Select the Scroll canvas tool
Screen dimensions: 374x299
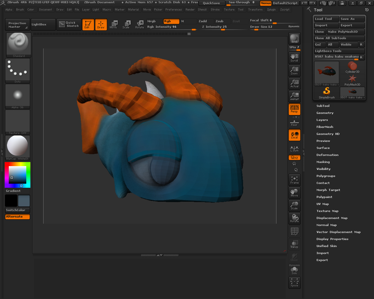coord(294,58)
